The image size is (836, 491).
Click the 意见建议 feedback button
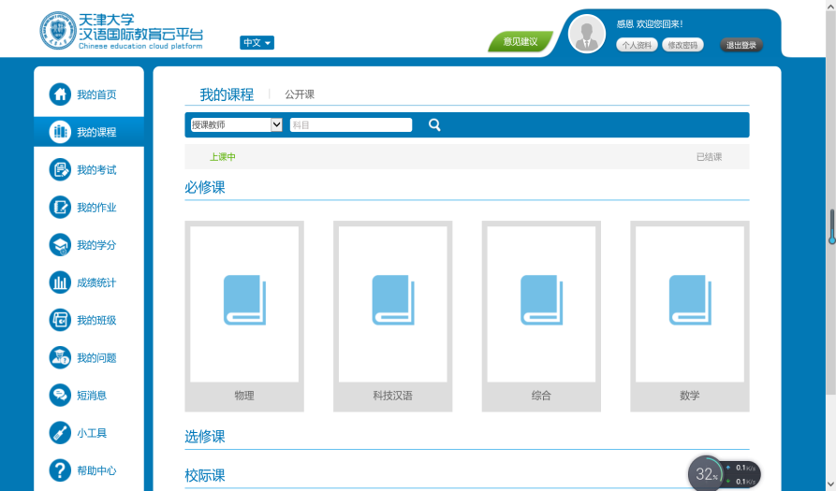tap(520, 42)
